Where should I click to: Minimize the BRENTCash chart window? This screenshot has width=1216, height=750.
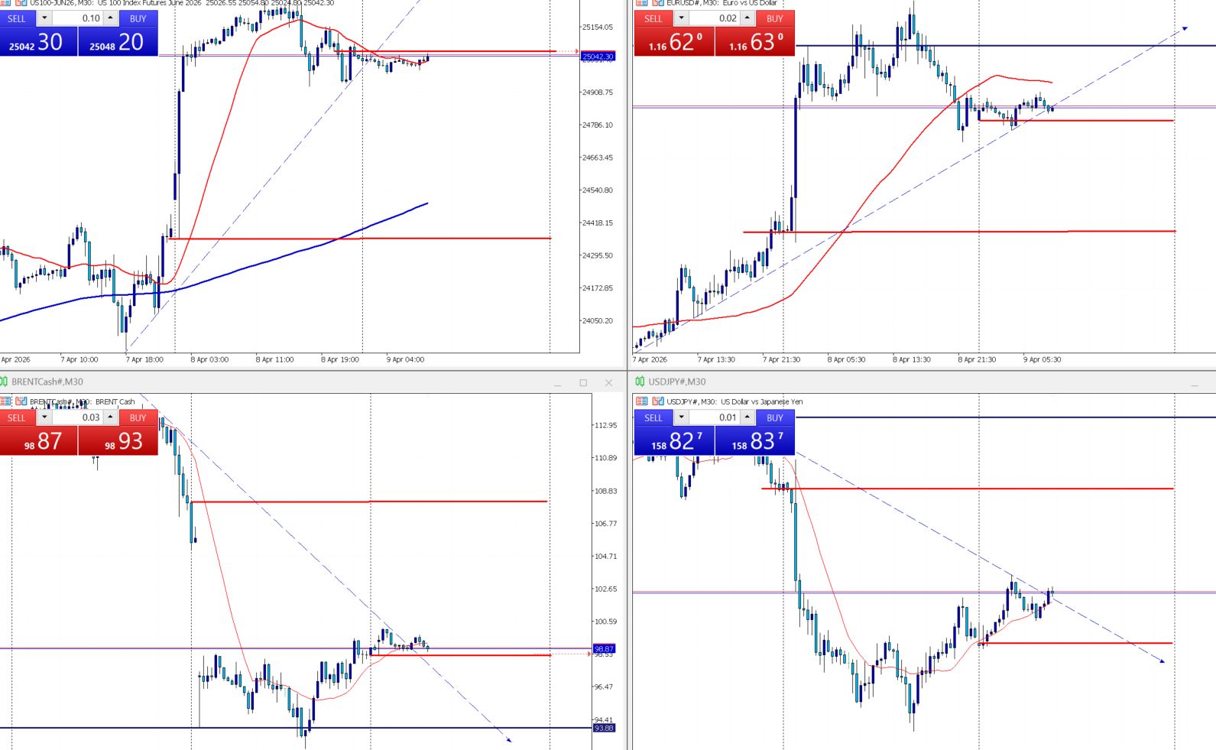(558, 382)
